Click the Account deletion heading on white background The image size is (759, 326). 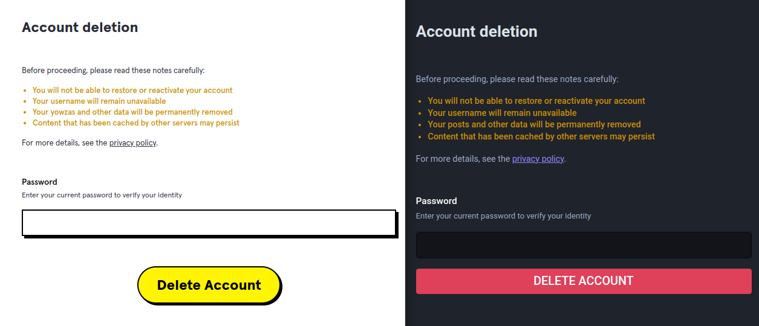(x=80, y=27)
